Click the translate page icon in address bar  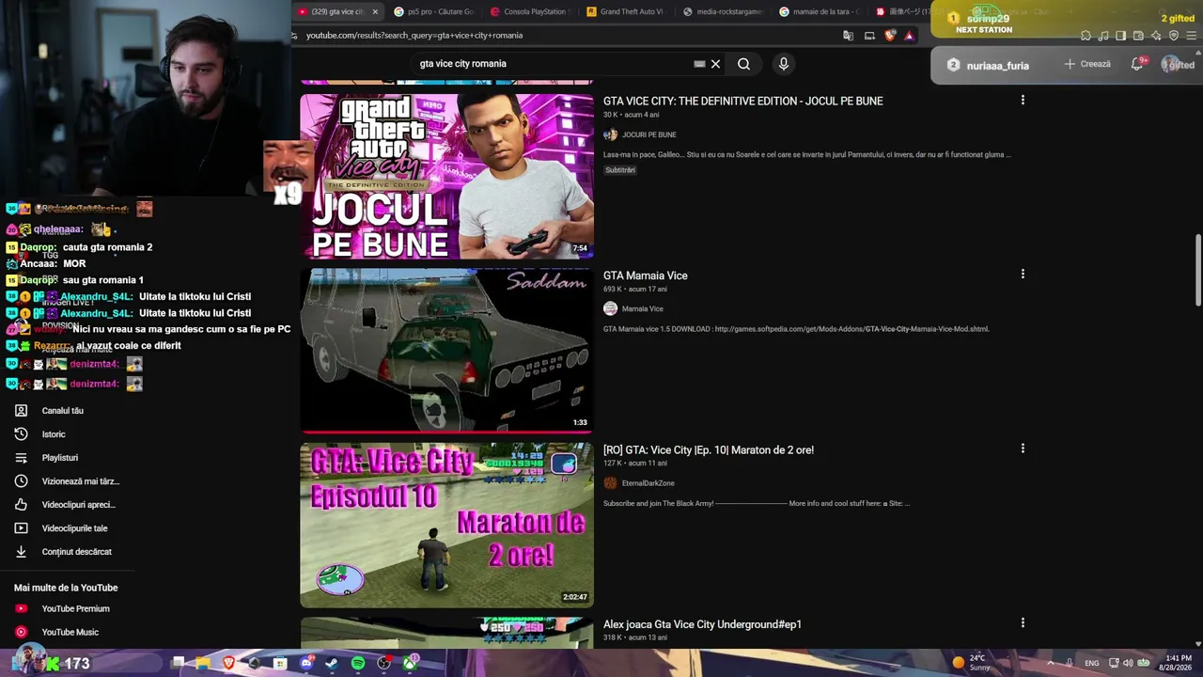[x=849, y=36]
